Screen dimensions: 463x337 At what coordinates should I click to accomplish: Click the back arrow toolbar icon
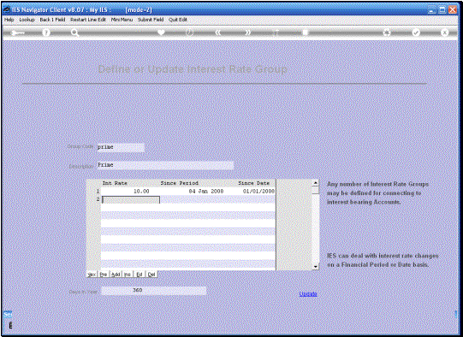point(17,33)
